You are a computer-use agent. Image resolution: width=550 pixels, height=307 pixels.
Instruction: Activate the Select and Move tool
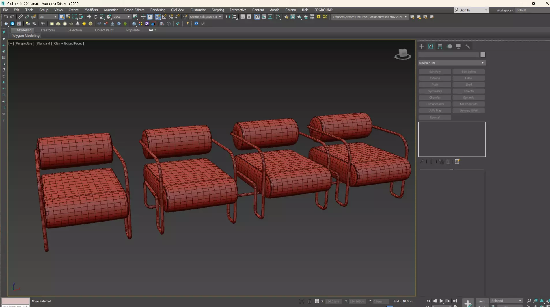(89, 17)
